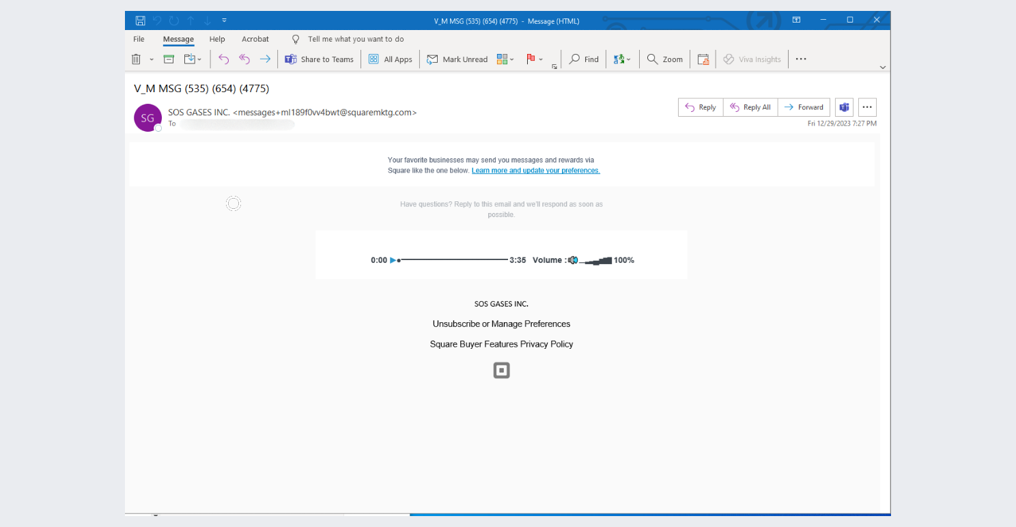Click Find in the ribbon

[584, 59]
